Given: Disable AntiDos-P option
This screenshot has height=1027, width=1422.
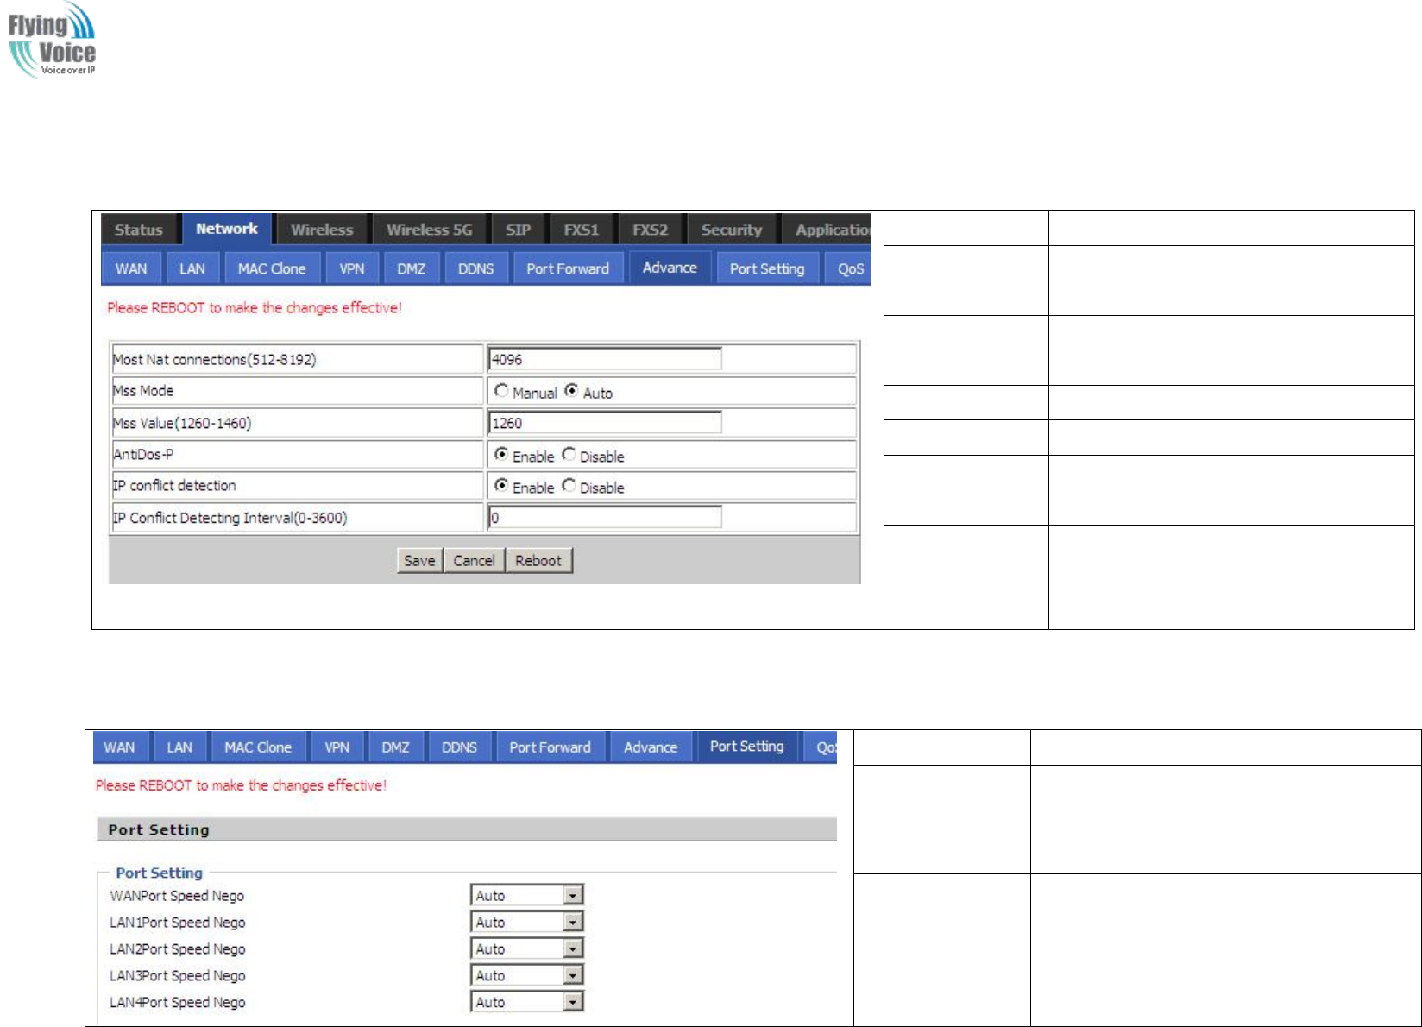Looking at the screenshot, I should [569, 454].
